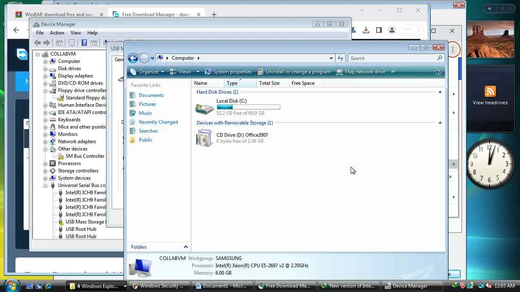Screen dimensions: 520x292
Task: Click the refresh button beside the address bar
Action: pos(340,58)
